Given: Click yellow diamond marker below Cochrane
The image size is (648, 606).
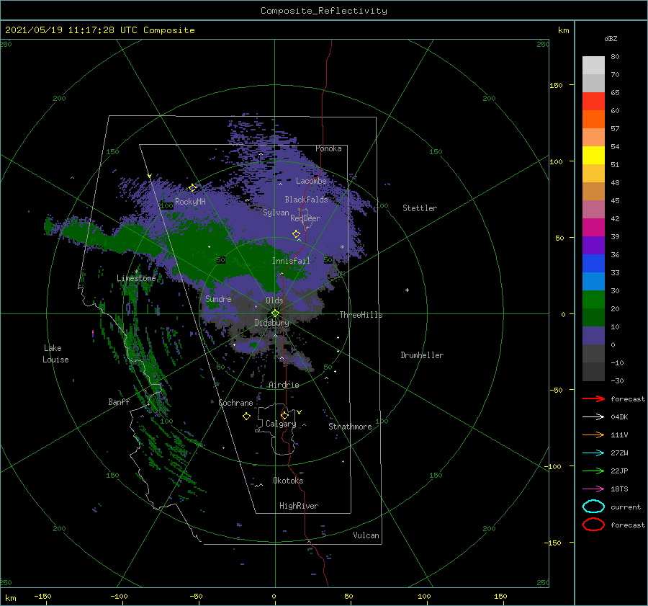Looking at the screenshot, I should (246, 416).
